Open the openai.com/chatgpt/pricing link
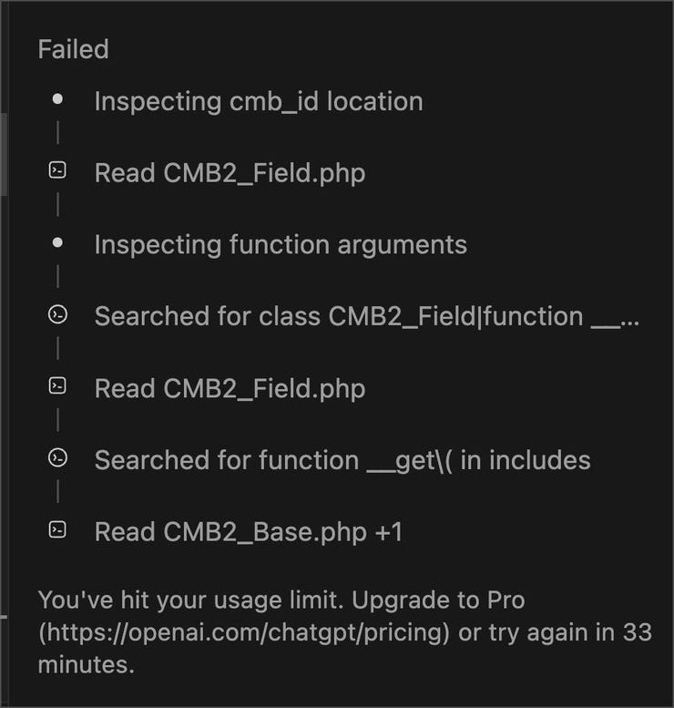This screenshot has height=708, width=674. pyautogui.click(x=243, y=632)
